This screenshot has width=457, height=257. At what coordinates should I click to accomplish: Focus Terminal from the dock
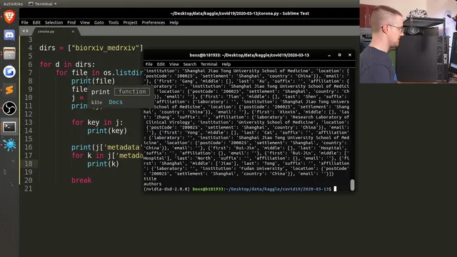coord(9,126)
